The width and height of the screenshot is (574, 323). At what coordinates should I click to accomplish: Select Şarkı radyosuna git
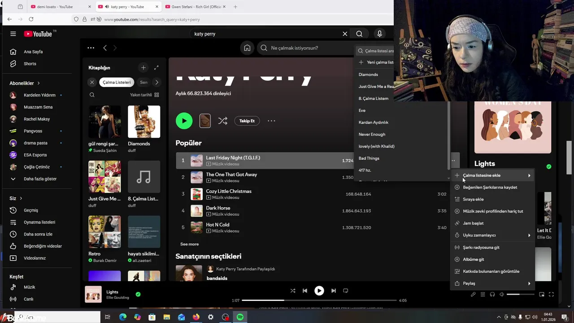click(493, 247)
